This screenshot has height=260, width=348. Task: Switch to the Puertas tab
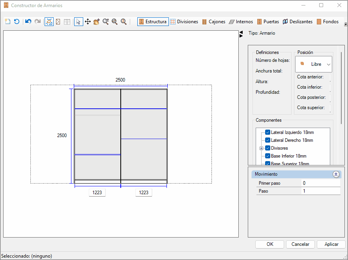[268, 22]
